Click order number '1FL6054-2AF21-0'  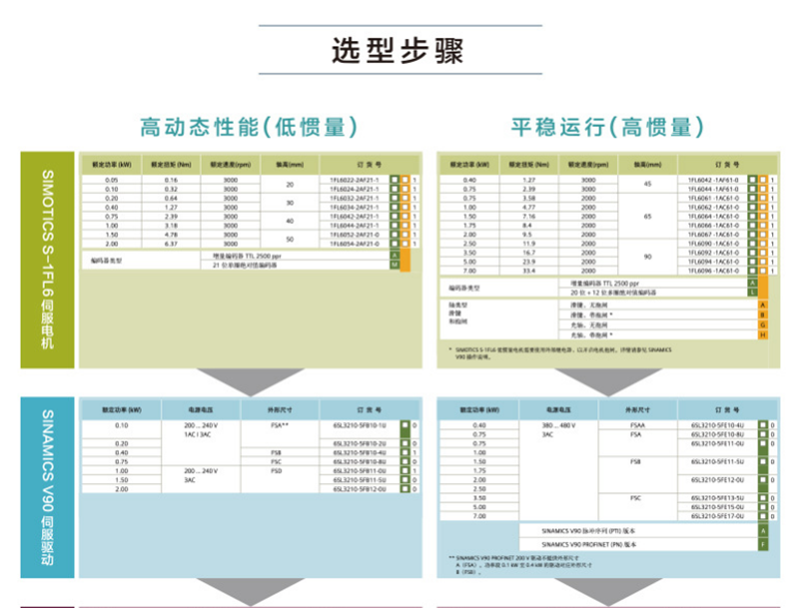tap(355, 244)
